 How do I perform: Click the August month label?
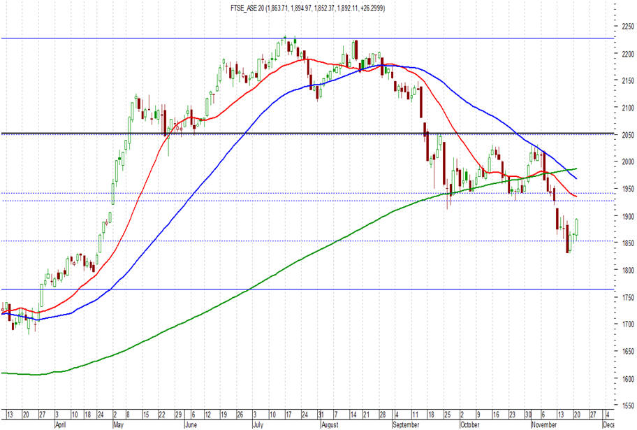pos(330,424)
